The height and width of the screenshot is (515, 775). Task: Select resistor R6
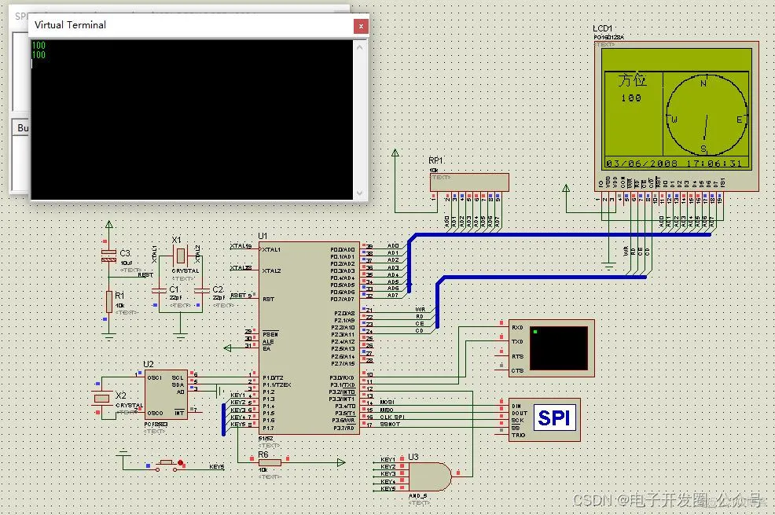tap(270, 462)
